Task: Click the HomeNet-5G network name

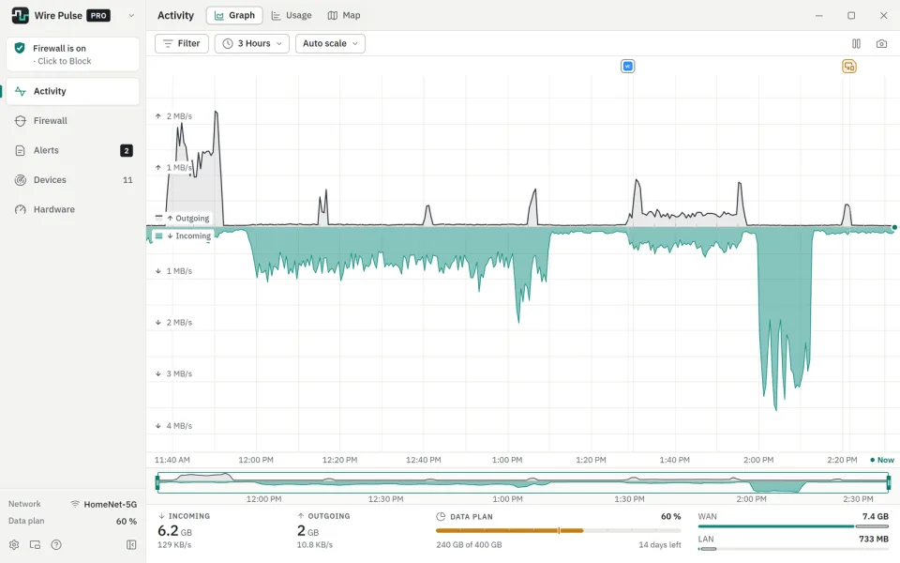Action: click(x=111, y=505)
